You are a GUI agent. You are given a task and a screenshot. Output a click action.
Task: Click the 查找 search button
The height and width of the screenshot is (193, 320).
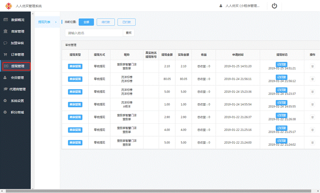point(129,33)
